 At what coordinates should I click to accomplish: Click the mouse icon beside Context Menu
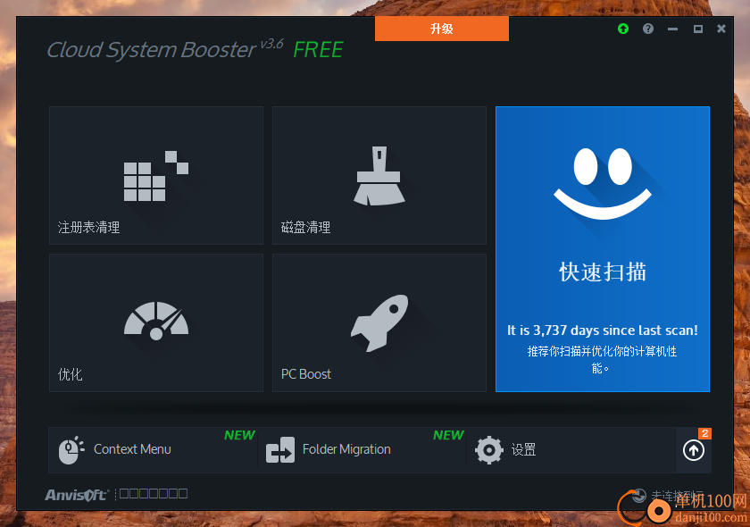pos(71,450)
